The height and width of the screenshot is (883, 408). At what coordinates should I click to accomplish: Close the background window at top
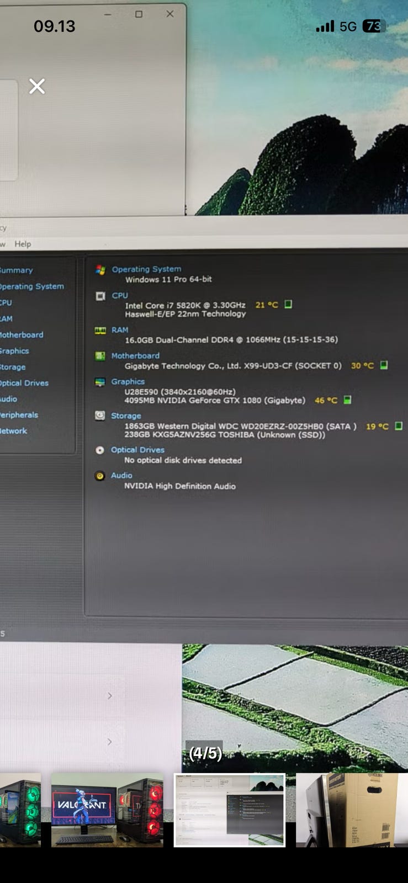point(170,14)
